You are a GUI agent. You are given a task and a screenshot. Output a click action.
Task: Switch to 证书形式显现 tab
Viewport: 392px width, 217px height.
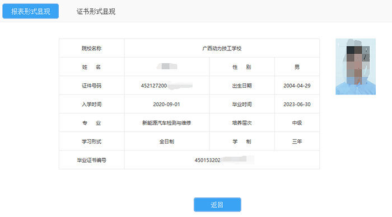click(96, 12)
